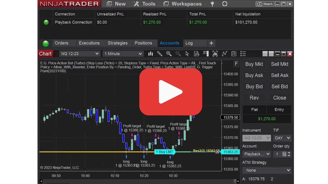Toggle the Chart Trader panel icon
Viewport: 328px width, 184px height.
coord(206,54)
